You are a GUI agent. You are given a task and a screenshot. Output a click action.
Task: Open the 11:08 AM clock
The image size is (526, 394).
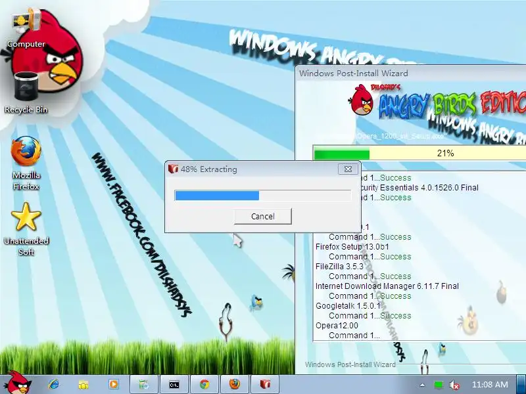(490, 385)
